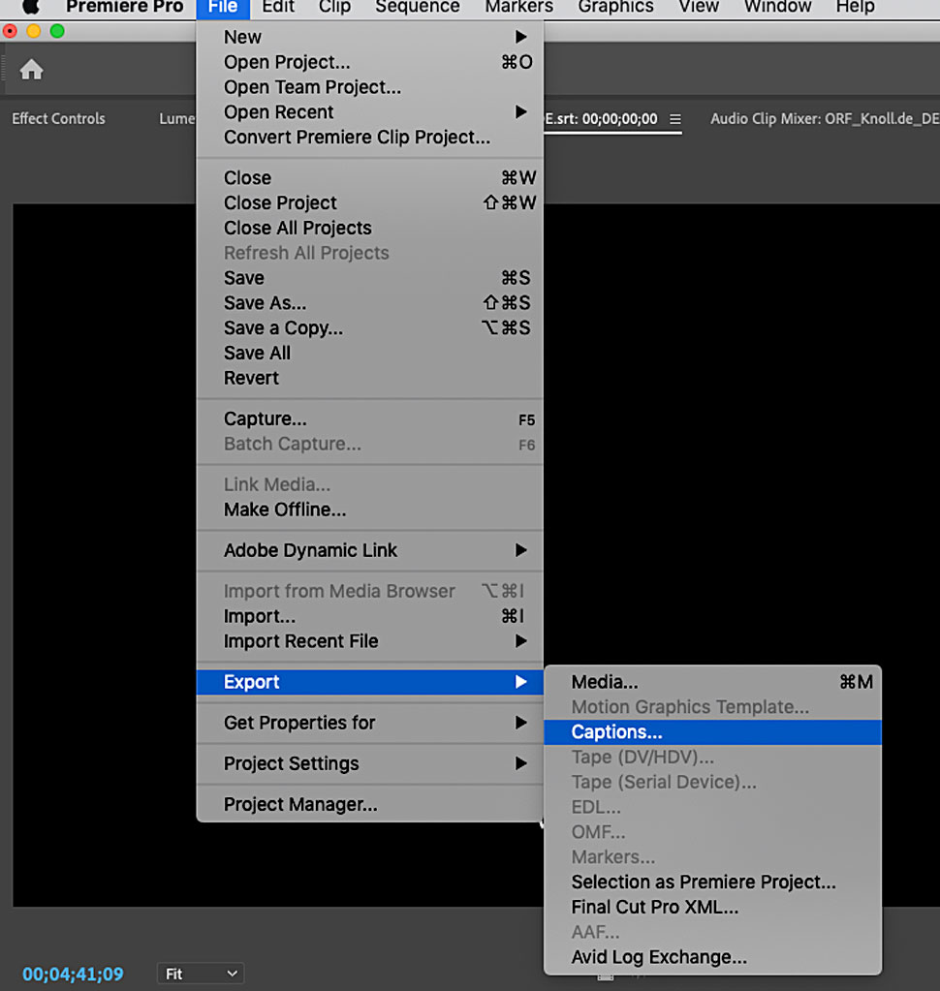Choose Save a Copy...
940x991 pixels.
[370, 328]
